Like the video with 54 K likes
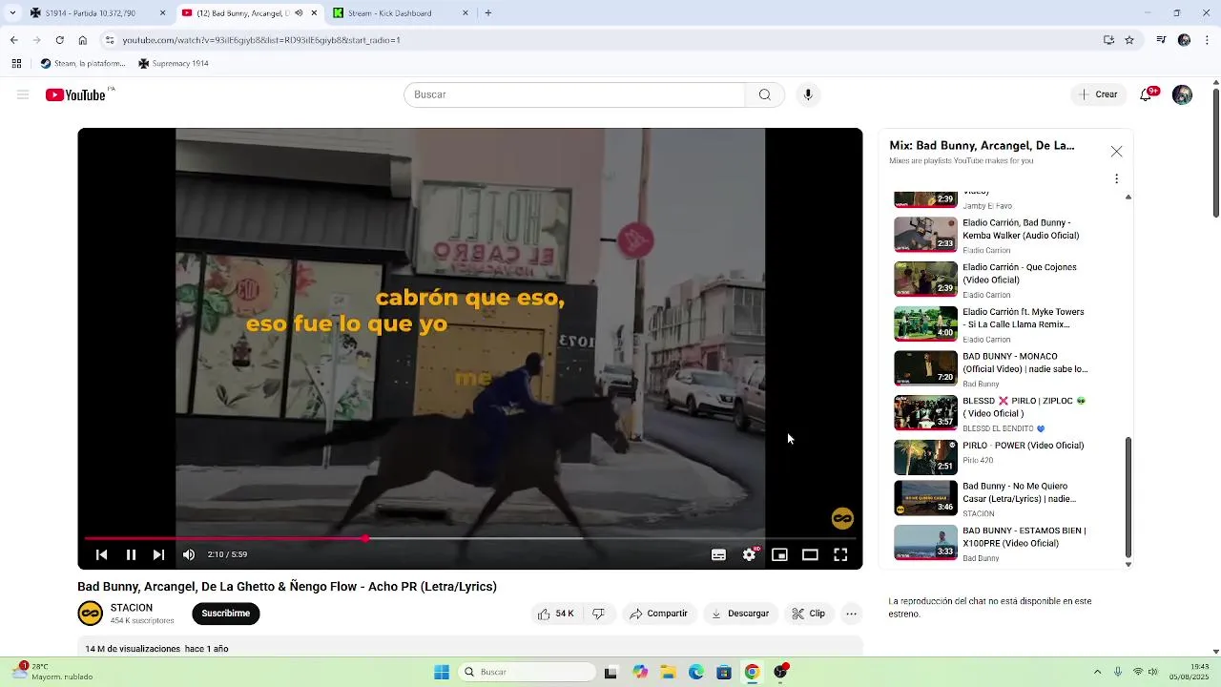Screen dimensions: 1221x687 [556, 614]
